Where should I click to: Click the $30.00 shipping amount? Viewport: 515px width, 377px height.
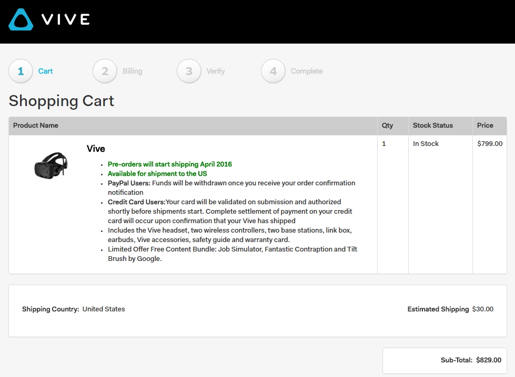pyautogui.click(x=483, y=309)
